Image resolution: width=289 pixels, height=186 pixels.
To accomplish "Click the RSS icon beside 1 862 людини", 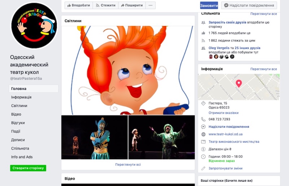I will pyautogui.click(x=203, y=40).
